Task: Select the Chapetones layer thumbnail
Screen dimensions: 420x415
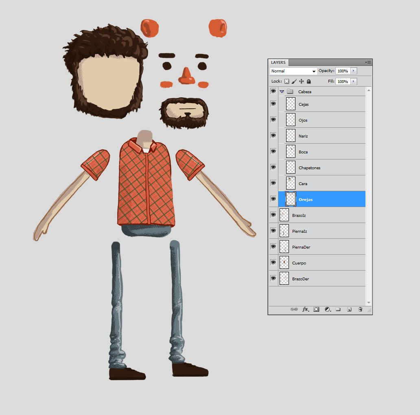Action: coord(291,167)
